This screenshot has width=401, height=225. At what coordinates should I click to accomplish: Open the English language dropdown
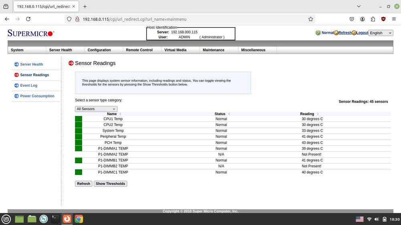381,33
